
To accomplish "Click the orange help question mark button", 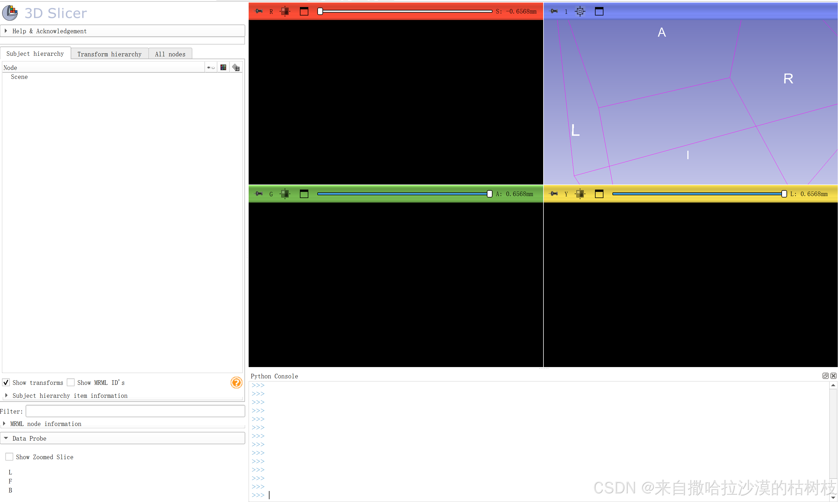I will (236, 383).
